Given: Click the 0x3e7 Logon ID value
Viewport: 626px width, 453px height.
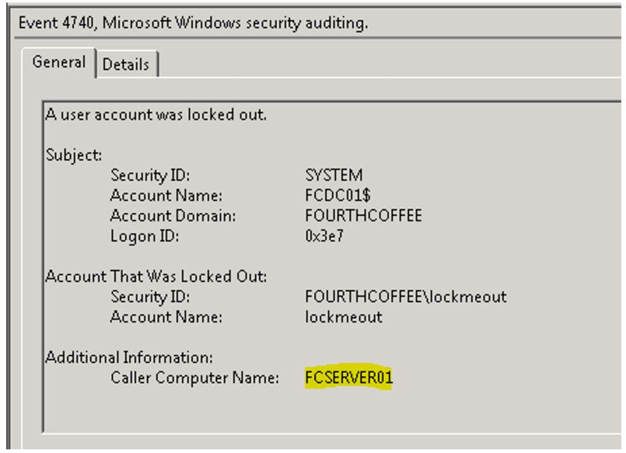Looking at the screenshot, I should pos(324,236).
